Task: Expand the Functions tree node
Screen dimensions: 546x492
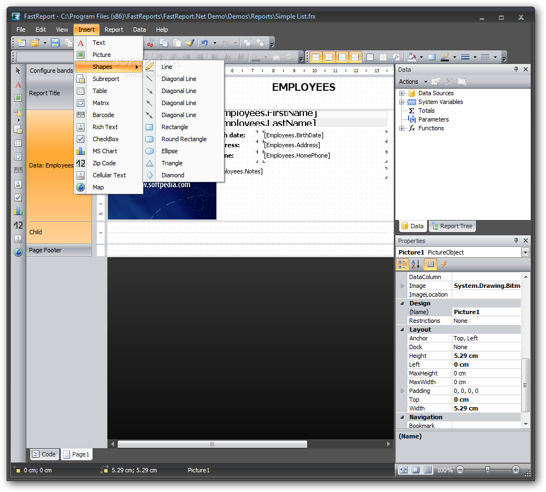Action: click(401, 128)
